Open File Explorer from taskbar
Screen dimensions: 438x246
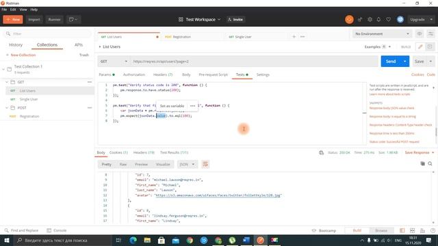[x=147, y=240]
